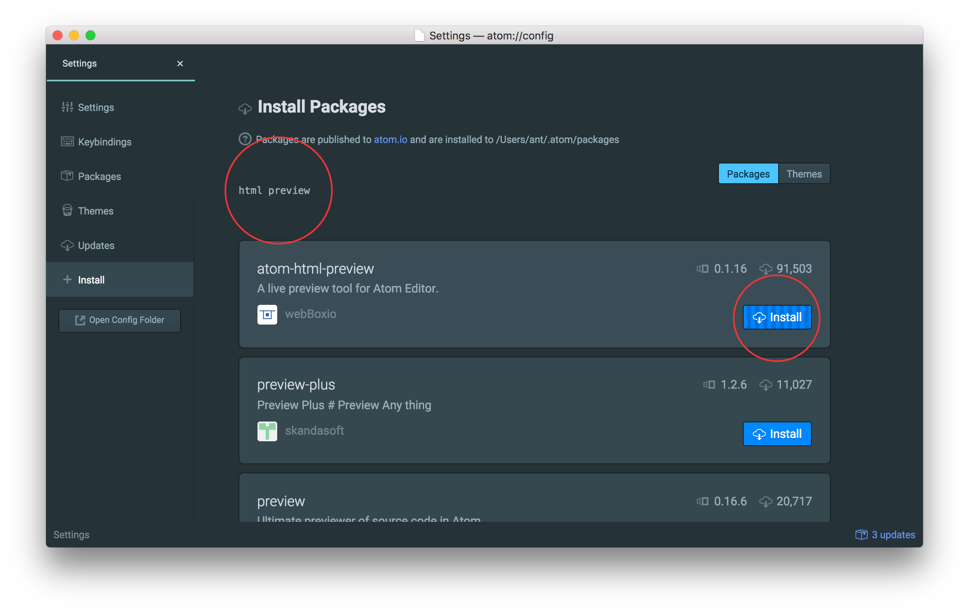Click the paint bucket icon beside Themes
Viewport: 969px width, 613px height.
67,210
